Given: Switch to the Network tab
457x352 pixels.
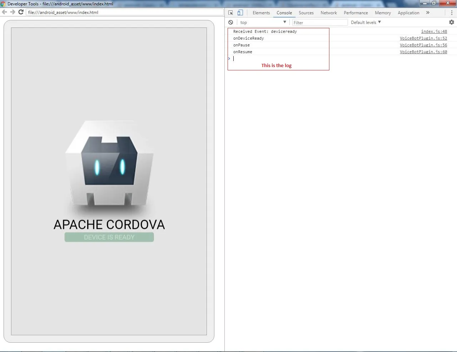Looking at the screenshot, I should [x=329, y=12].
